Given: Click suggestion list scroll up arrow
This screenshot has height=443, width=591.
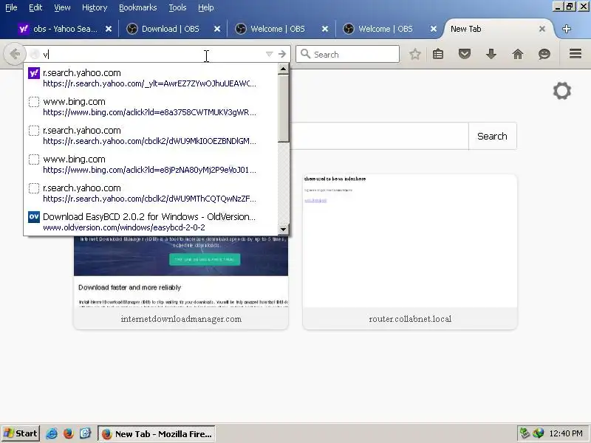Looking at the screenshot, I should 283,69.
